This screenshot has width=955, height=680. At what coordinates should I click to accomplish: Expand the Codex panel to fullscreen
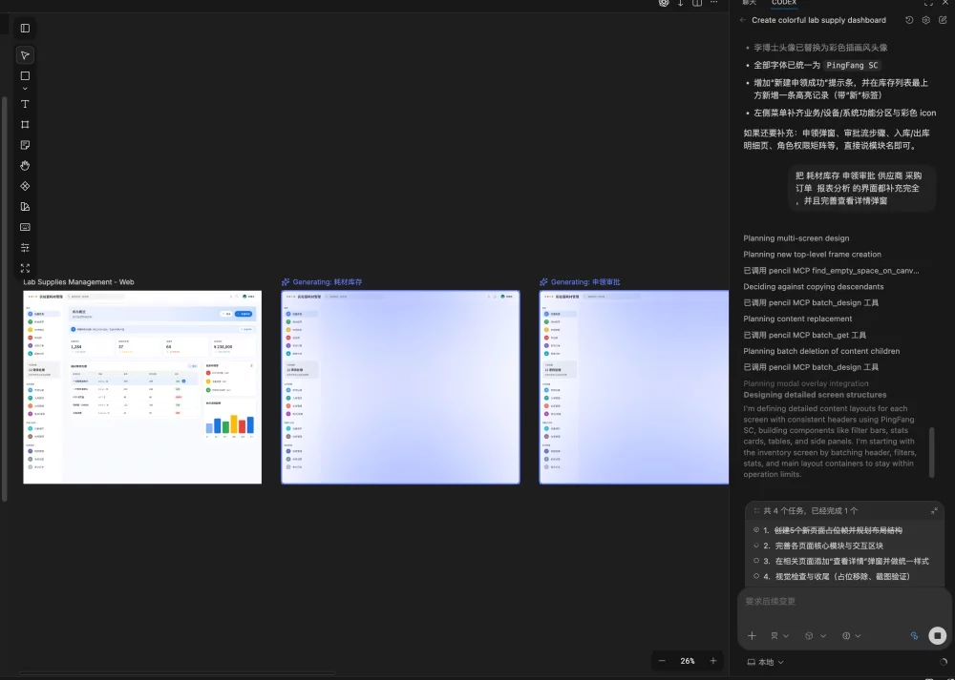pos(928,3)
